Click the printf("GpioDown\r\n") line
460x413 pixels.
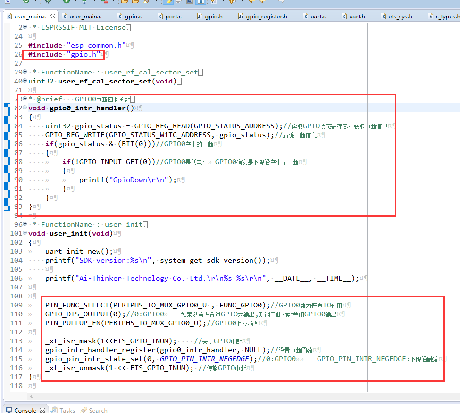128,180
